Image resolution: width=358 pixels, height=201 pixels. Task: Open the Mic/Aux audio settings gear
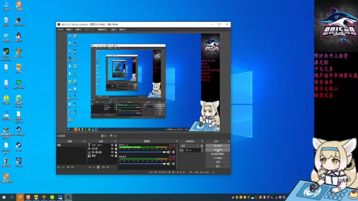(174, 152)
